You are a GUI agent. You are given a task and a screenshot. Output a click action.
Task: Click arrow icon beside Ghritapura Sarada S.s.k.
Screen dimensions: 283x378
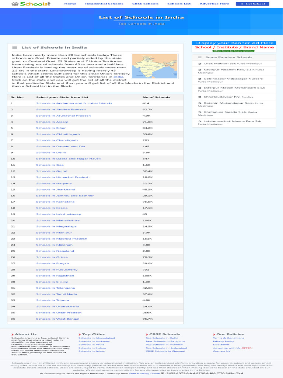[200, 113]
